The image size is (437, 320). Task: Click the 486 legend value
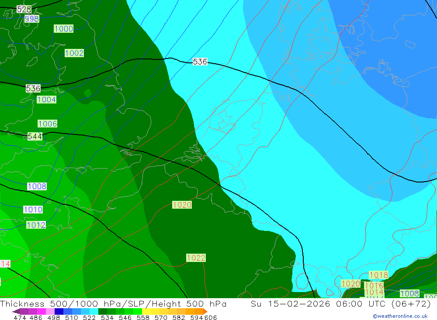point(36,317)
